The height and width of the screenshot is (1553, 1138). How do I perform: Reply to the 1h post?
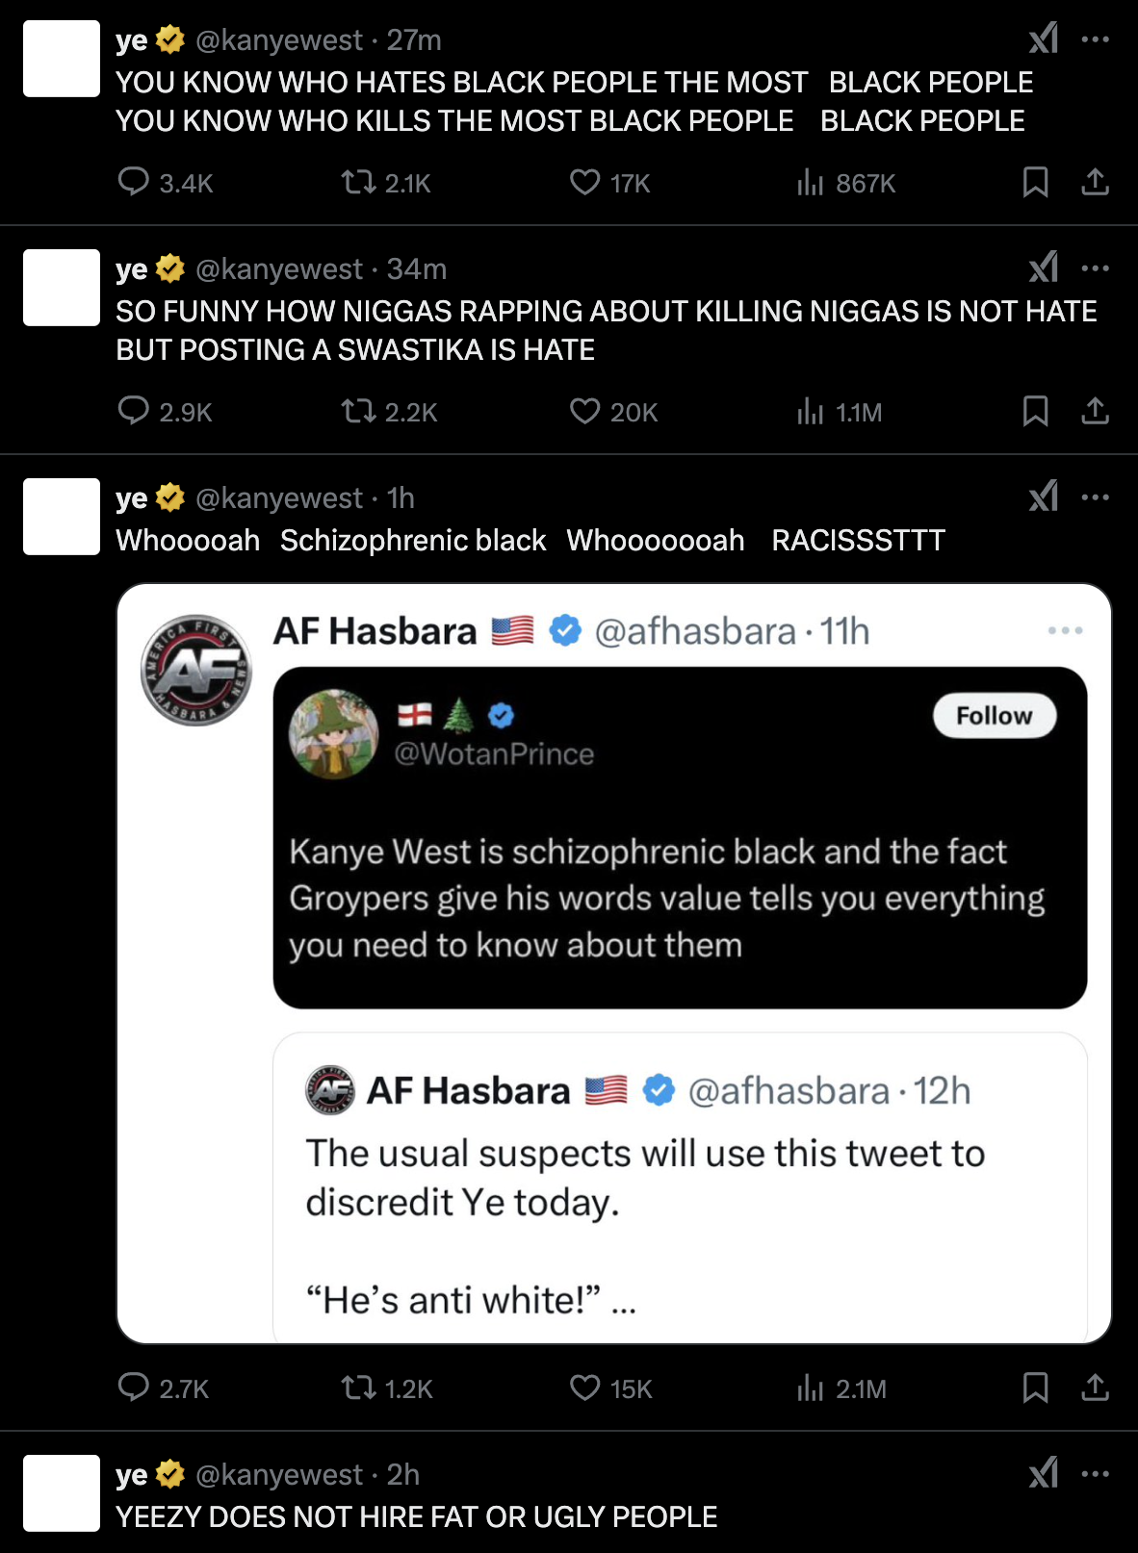click(134, 1388)
